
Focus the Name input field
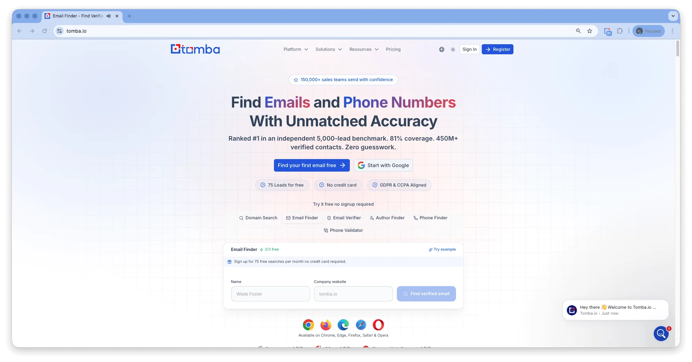(270, 294)
